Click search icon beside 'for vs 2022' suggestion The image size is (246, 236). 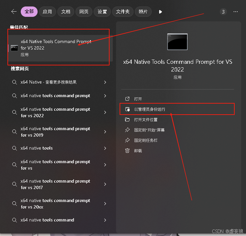[15, 112]
